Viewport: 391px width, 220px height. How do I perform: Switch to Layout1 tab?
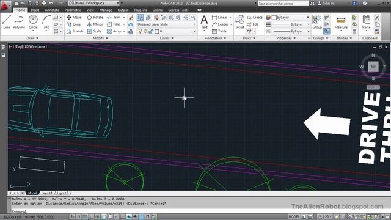pyautogui.click(x=46, y=193)
